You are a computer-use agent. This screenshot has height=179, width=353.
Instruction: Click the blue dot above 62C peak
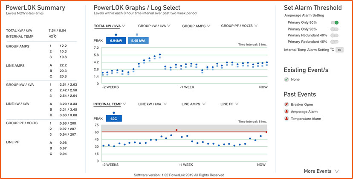click(114, 113)
